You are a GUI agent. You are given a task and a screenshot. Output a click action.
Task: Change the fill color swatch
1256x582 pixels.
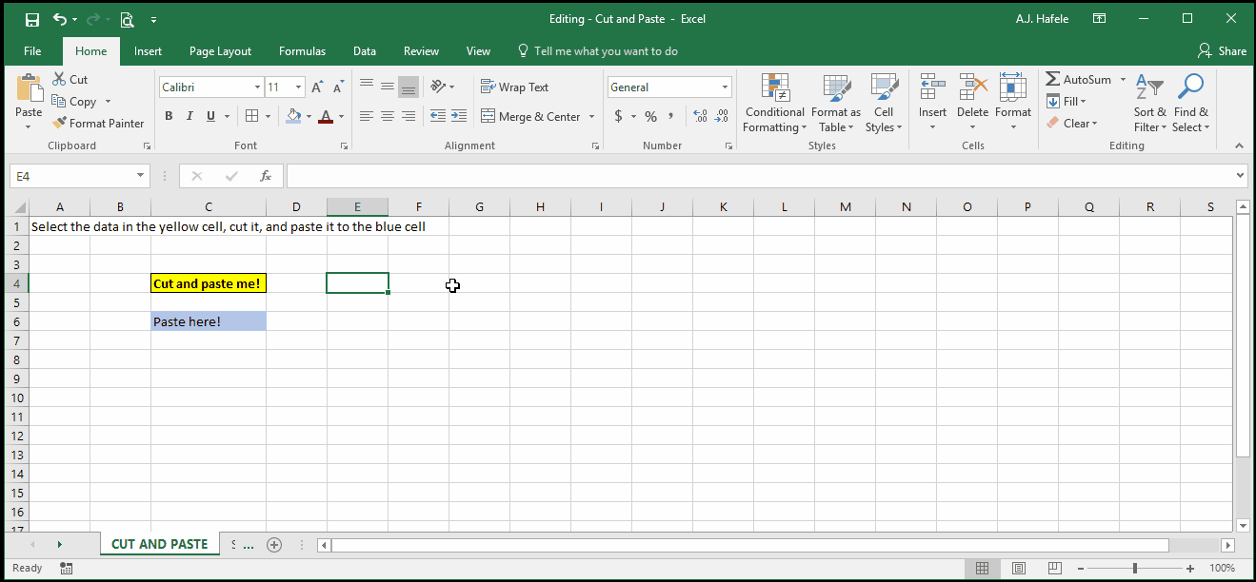(293, 116)
